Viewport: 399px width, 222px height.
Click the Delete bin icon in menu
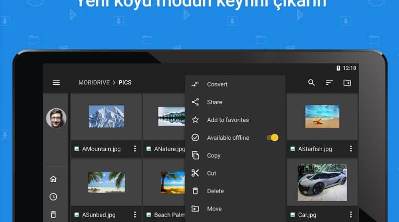(195, 191)
